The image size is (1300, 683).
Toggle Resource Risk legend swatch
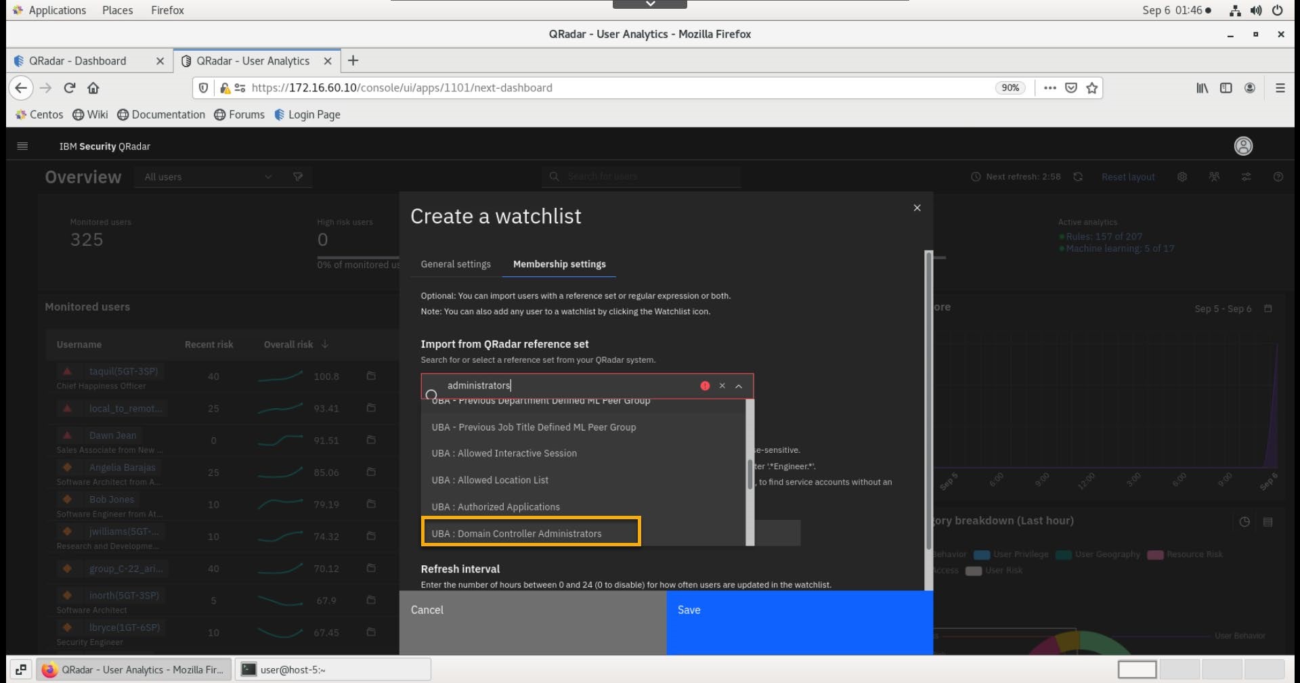[x=1155, y=555]
